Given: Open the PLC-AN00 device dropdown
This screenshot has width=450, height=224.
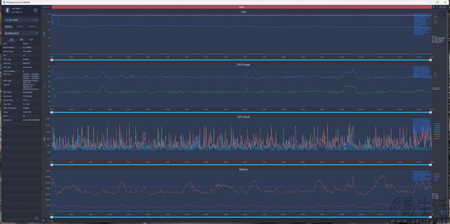Looking at the screenshot, I should [19, 20].
